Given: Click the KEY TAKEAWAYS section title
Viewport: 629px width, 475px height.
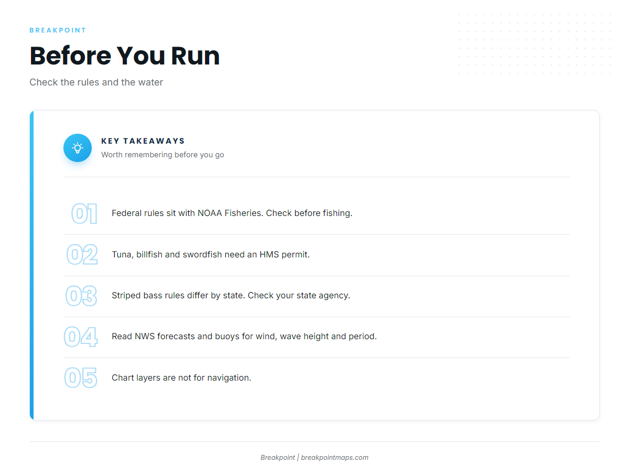Looking at the screenshot, I should [x=143, y=141].
